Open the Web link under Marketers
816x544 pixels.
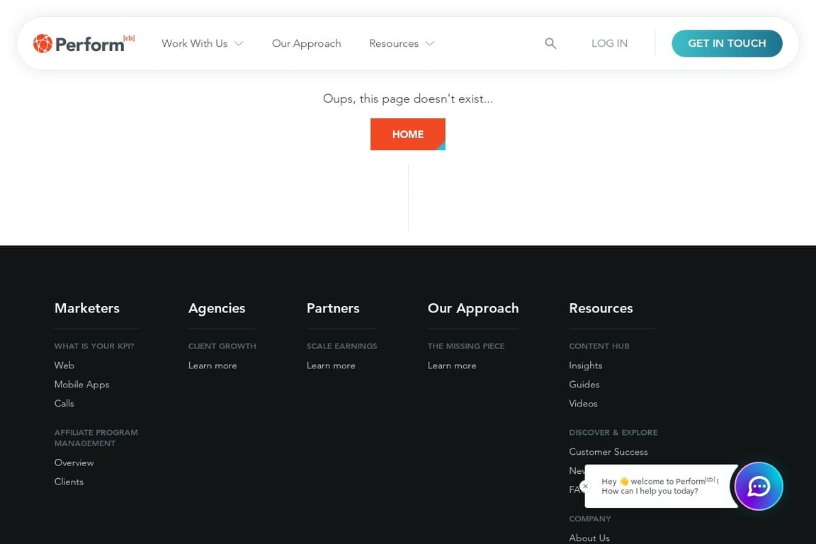(64, 365)
